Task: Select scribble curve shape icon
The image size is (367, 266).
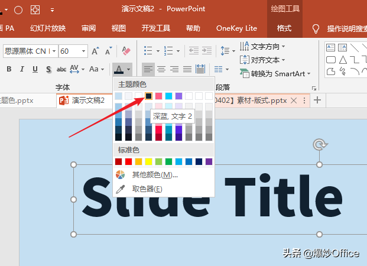Action: tap(343, 72)
